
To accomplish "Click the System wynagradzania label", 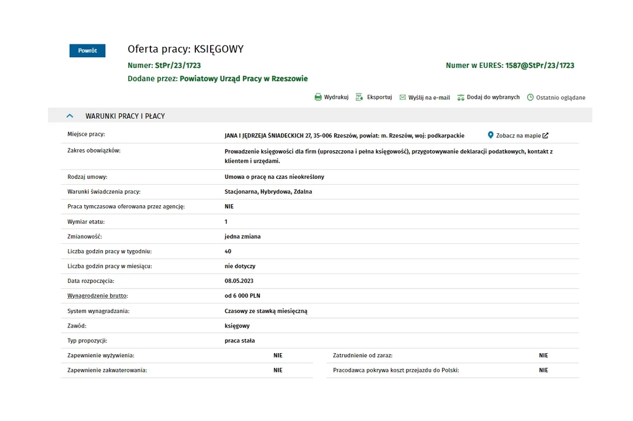I will pos(98,311).
